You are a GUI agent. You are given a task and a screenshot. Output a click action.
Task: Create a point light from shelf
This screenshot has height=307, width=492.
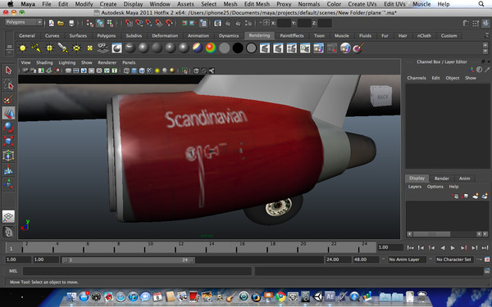[x=49, y=48]
